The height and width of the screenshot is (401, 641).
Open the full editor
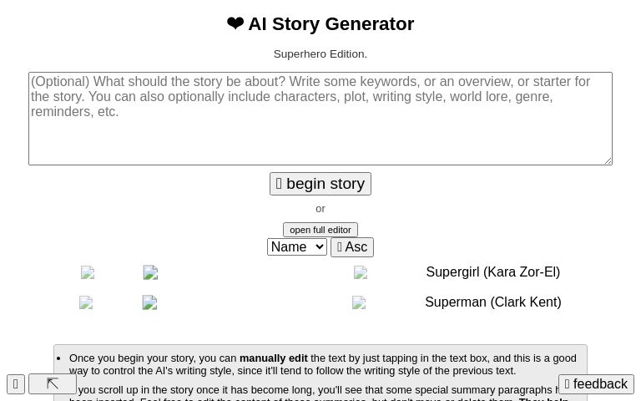(x=320, y=230)
